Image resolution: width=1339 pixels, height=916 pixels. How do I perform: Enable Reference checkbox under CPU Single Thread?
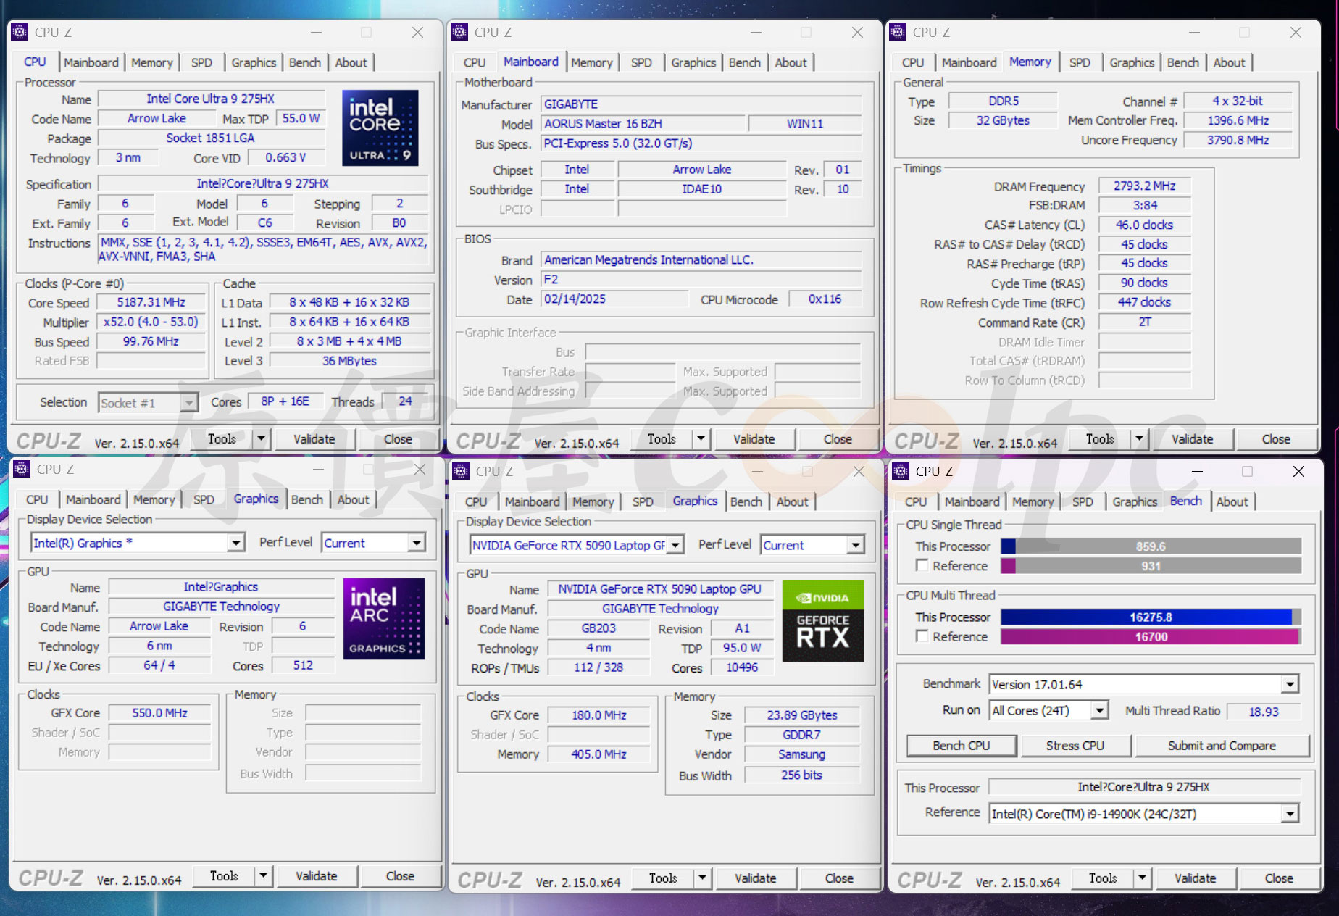pyautogui.click(x=922, y=565)
